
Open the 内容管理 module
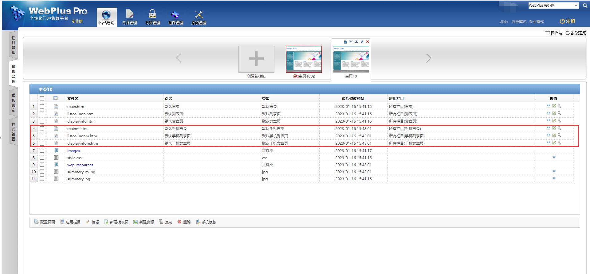129,17
